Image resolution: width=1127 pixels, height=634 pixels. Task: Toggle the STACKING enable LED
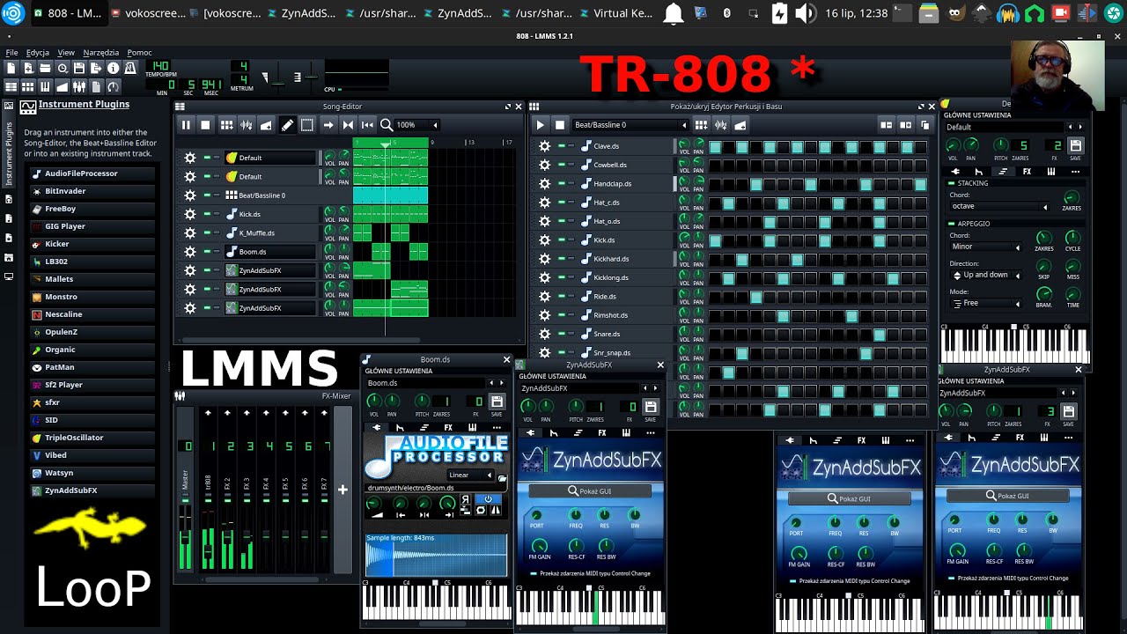tap(952, 183)
